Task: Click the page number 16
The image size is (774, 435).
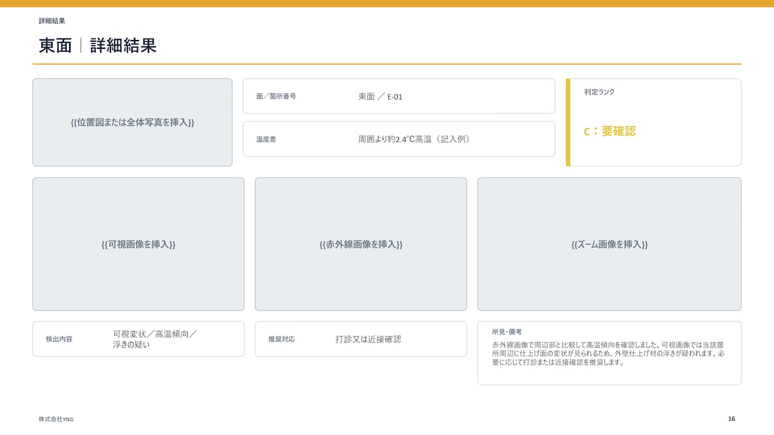Action: tap(731, 419)
